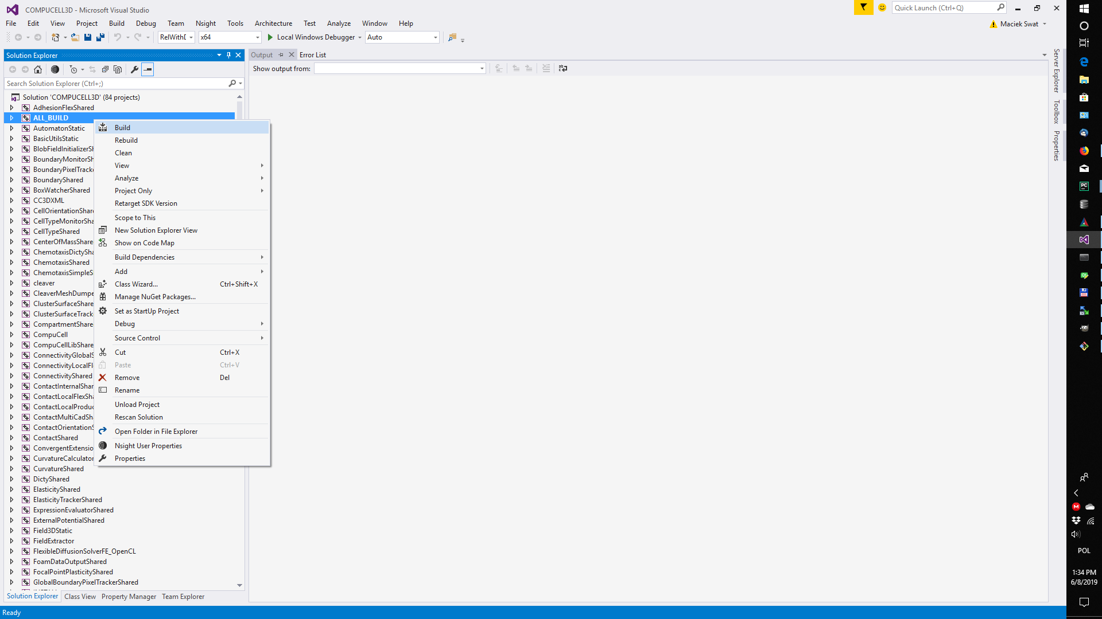Toggle word wrap in Output window
The image size is (1102, 619).
click(x=562, y=68)
